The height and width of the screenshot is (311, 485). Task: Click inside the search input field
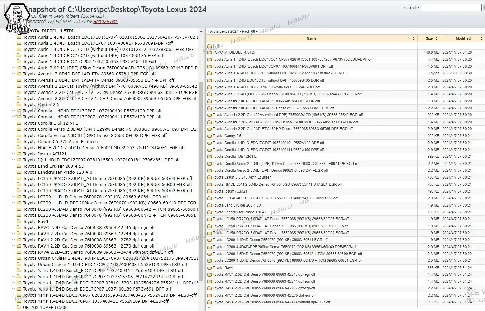tap(451, 8)
